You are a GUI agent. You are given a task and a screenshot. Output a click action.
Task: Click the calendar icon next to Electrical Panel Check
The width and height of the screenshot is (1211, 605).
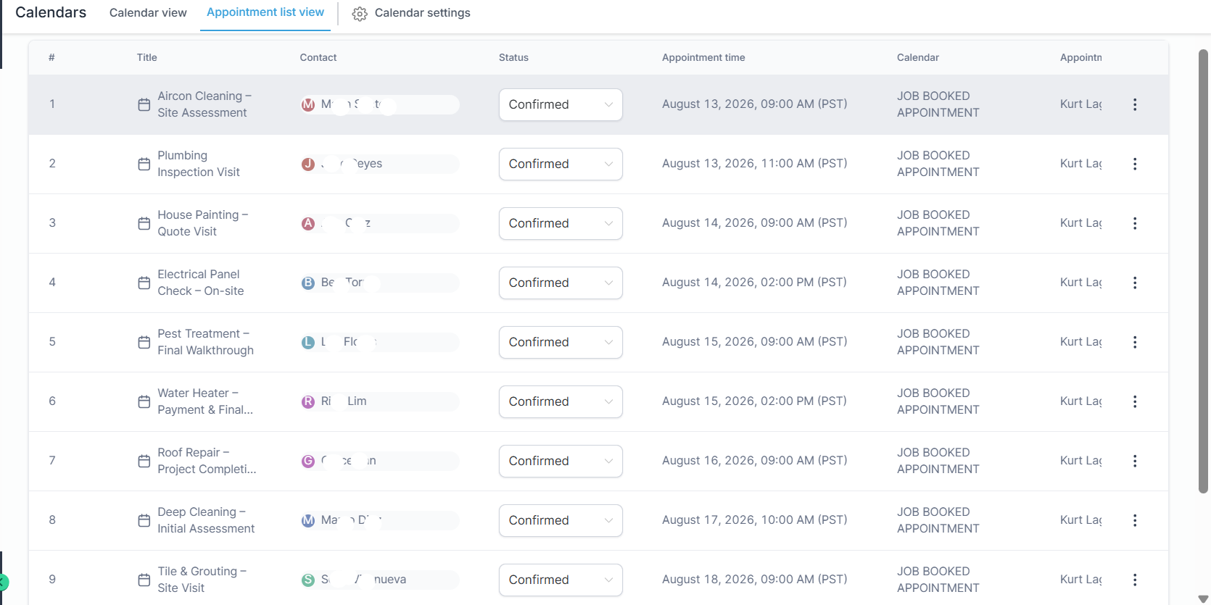click(144, 283)
